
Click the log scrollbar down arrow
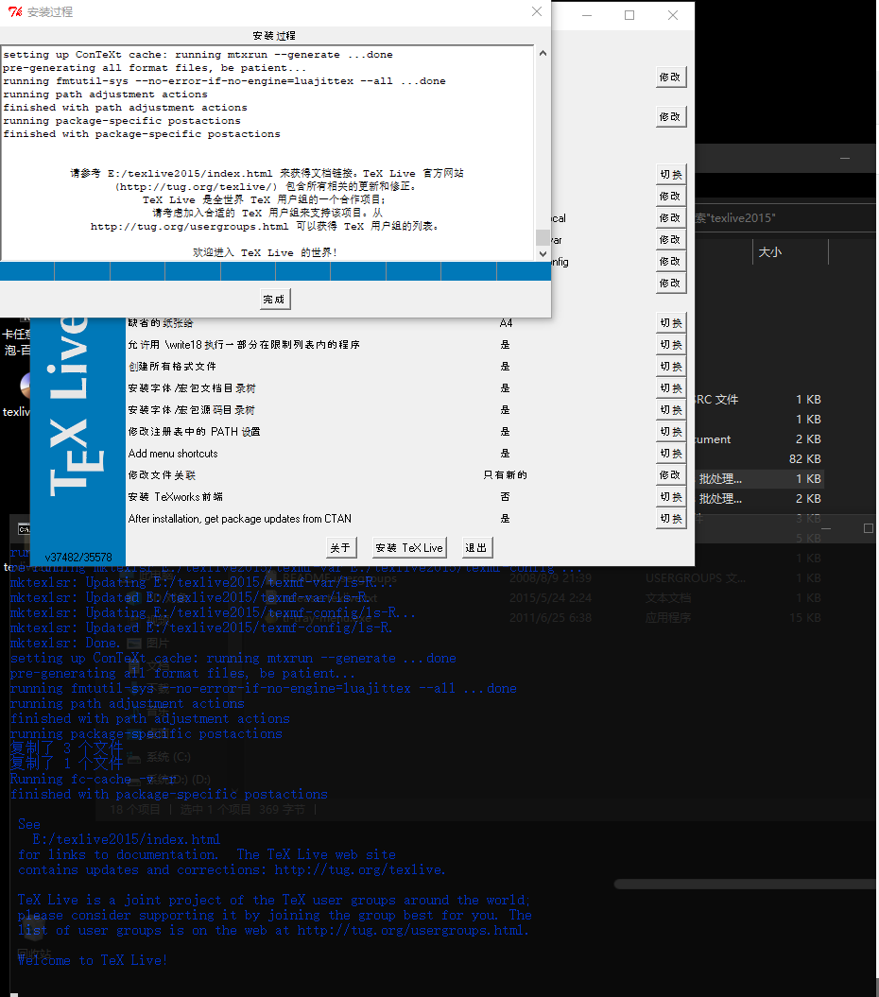[543, 253]
